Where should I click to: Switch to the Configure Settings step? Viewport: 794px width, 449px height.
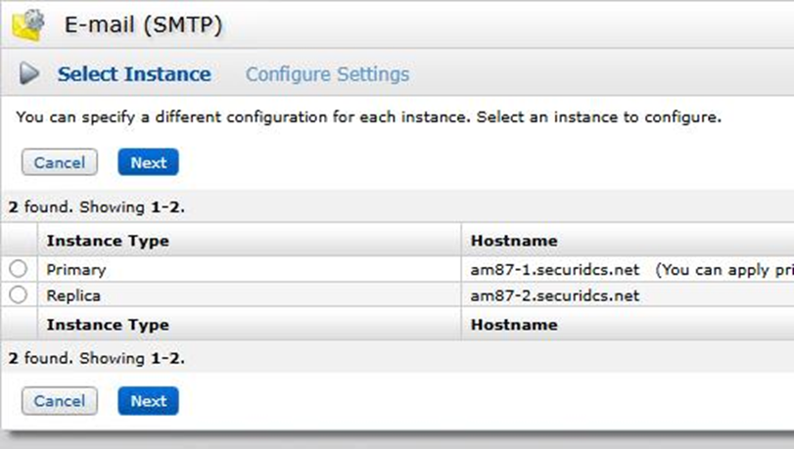327,74
